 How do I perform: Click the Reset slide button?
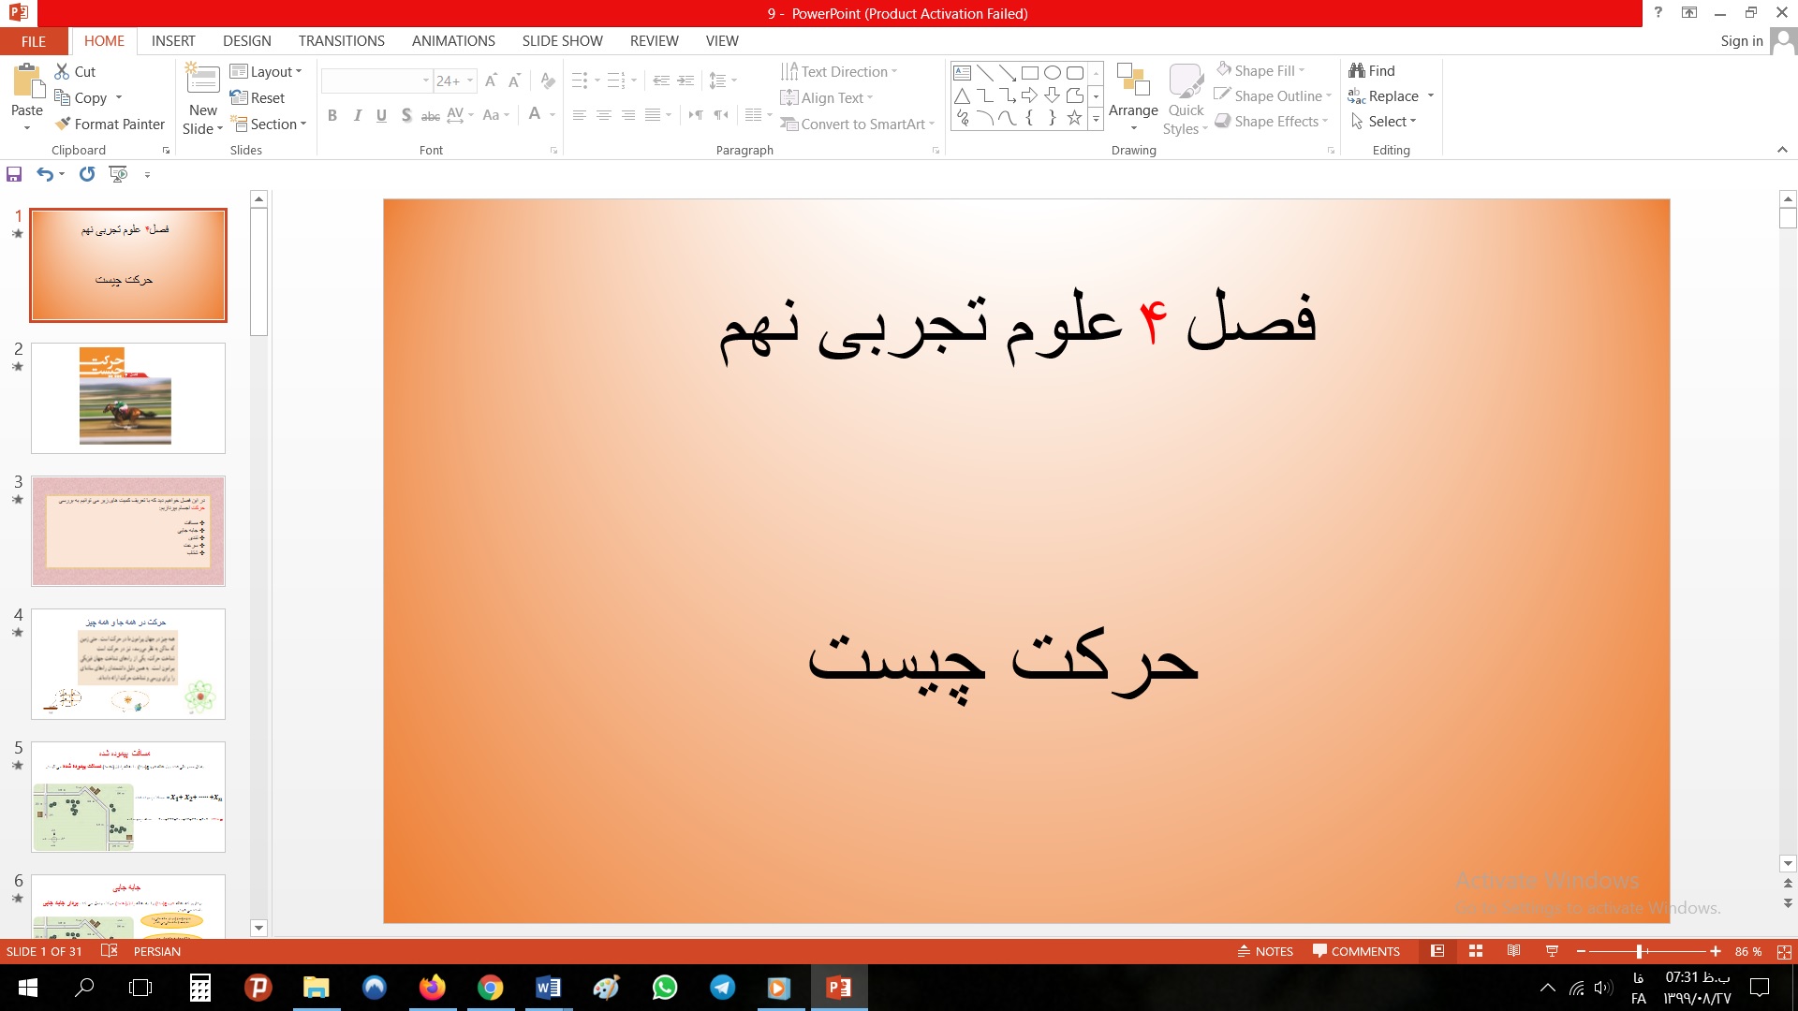(258, 98)
